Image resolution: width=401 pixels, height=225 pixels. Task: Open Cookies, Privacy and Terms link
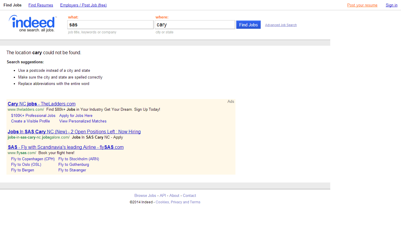pos(178,202)
